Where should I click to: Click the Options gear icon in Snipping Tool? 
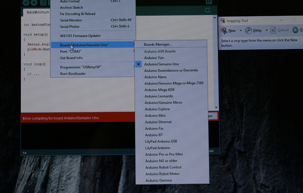pos(295,30)
